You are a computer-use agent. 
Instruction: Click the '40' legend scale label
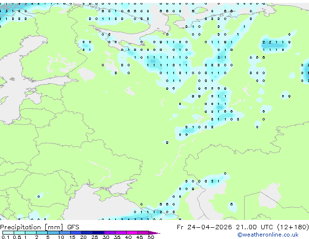(x=128, y=237)
